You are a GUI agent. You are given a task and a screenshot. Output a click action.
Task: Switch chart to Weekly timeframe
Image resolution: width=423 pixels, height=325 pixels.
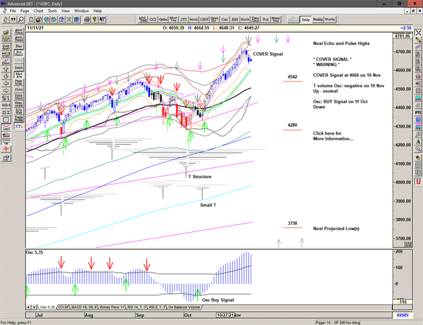pos(317,20)
